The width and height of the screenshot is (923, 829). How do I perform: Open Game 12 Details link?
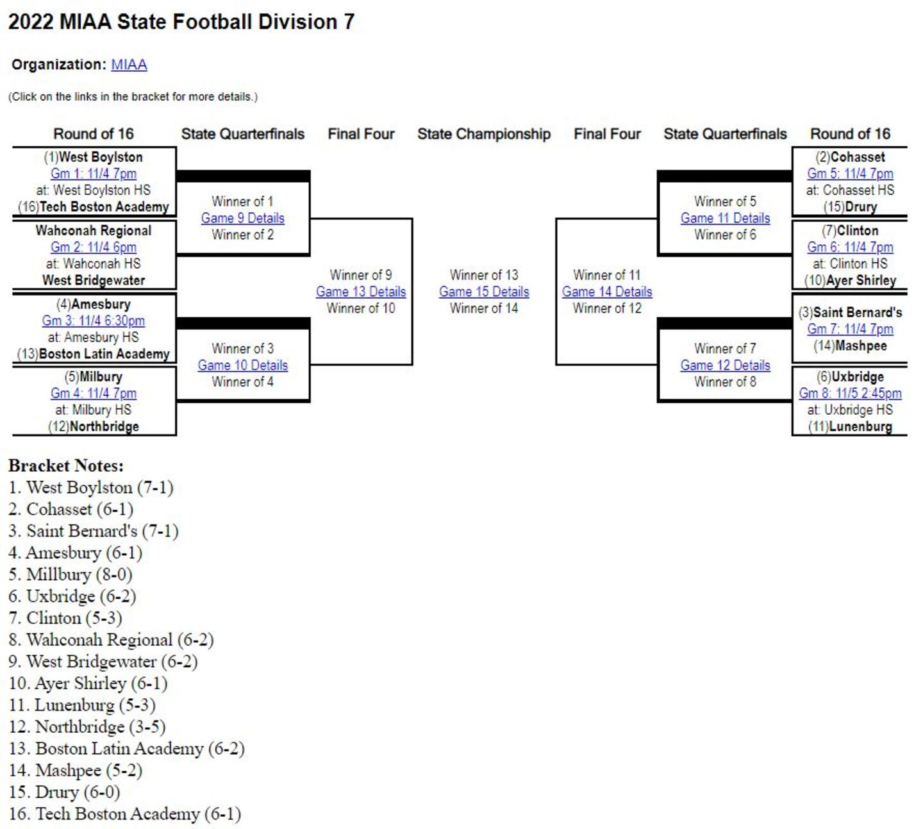tap(725, 365)
